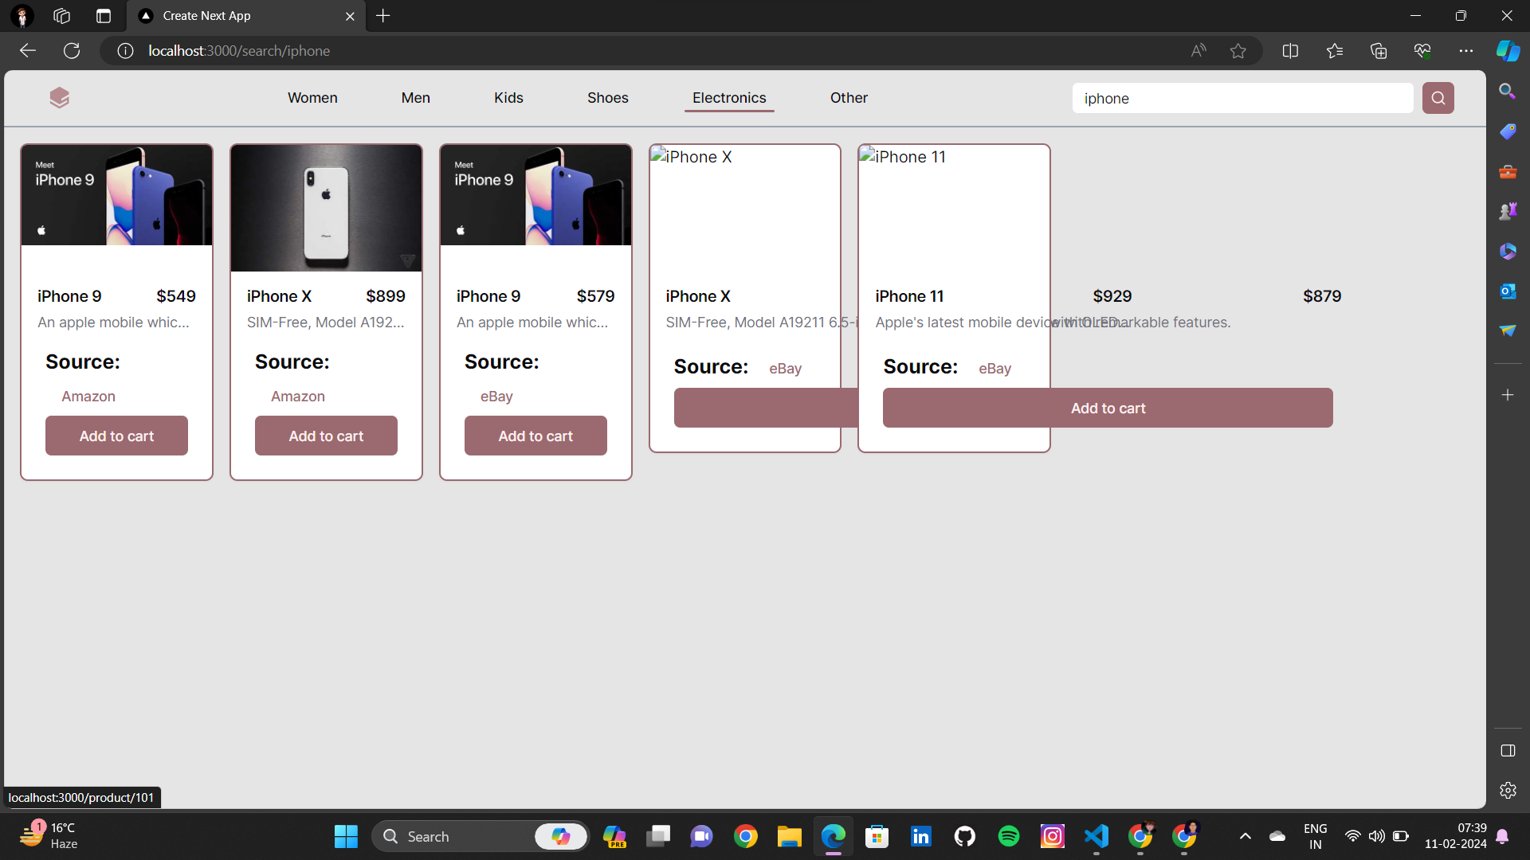Viewport: 1530px width, 860px height.
Task: Open the Favorites list
Action: pos(1335,51)
